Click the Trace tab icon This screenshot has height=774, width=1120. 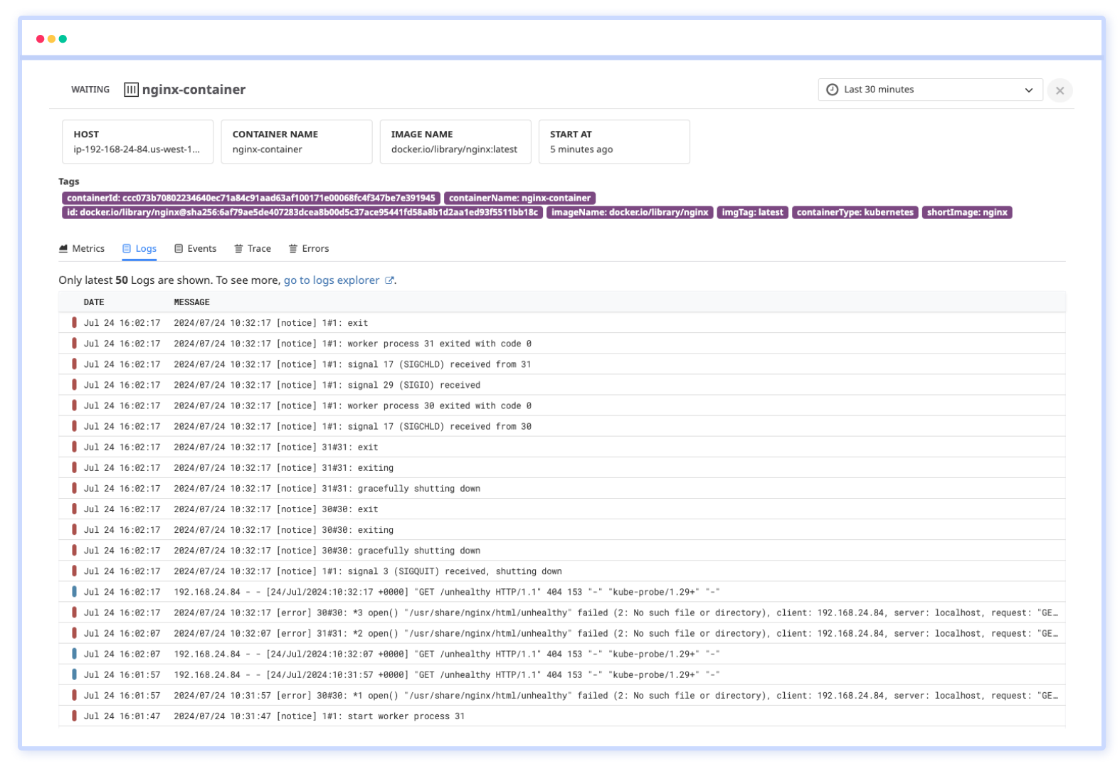pos(238,248)
